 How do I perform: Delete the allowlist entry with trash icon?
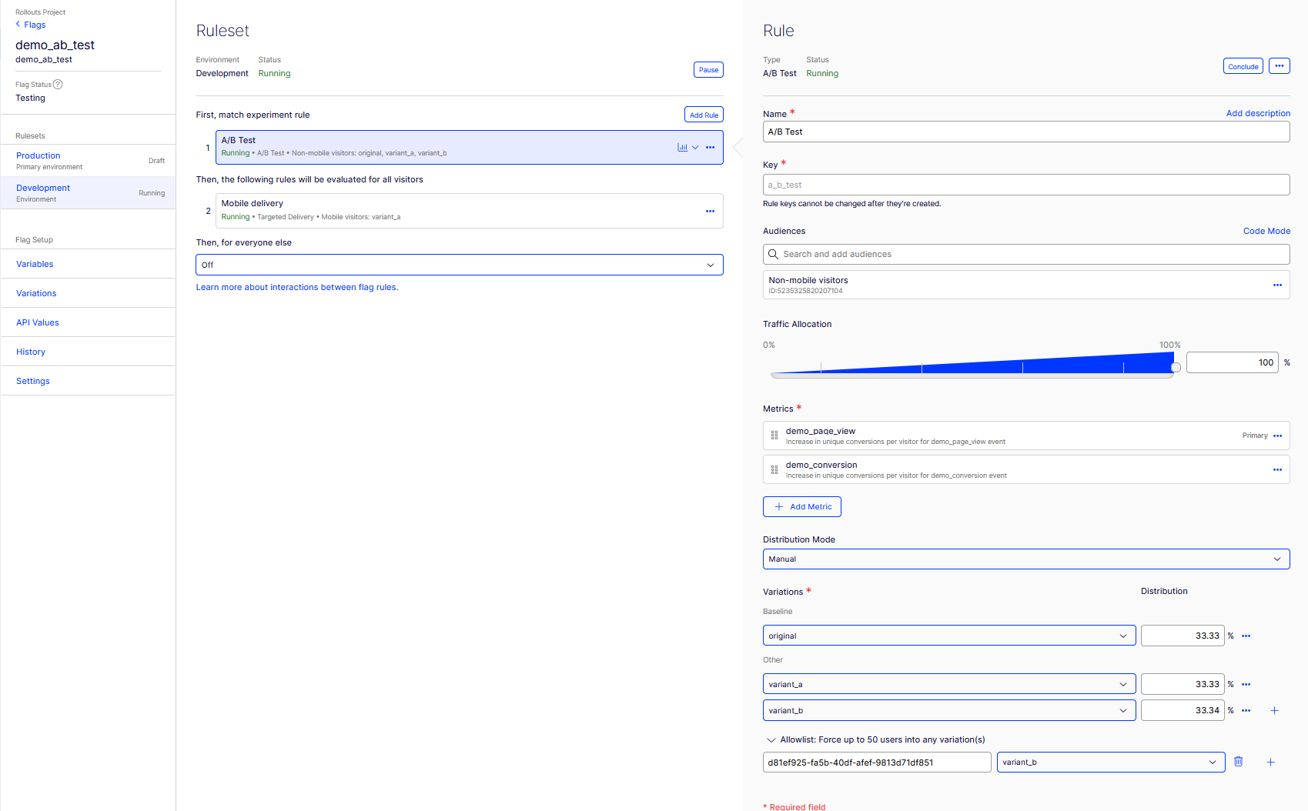point(1238,762)
